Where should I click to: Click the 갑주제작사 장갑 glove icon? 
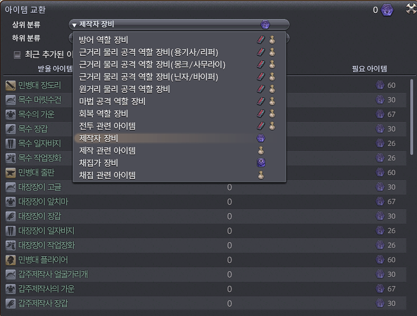click(11, 304)
